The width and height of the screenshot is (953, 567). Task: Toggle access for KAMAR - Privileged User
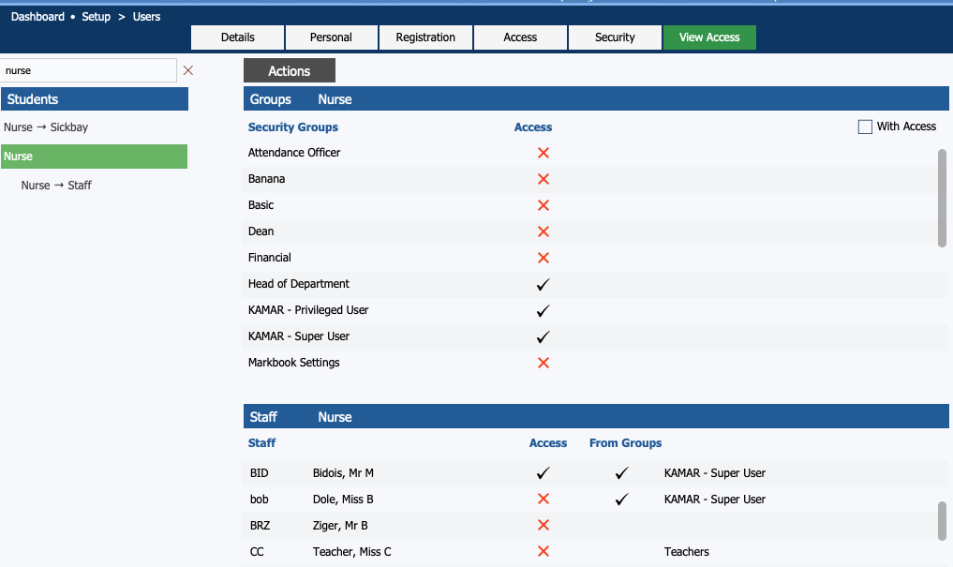point(543,310)
